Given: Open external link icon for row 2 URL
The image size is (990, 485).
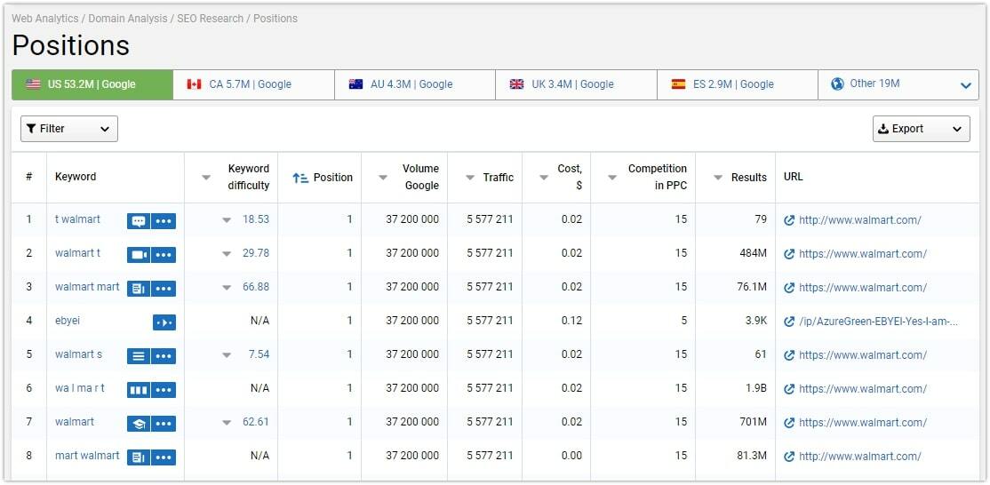Looking at the screenshot, I should 788,254.
